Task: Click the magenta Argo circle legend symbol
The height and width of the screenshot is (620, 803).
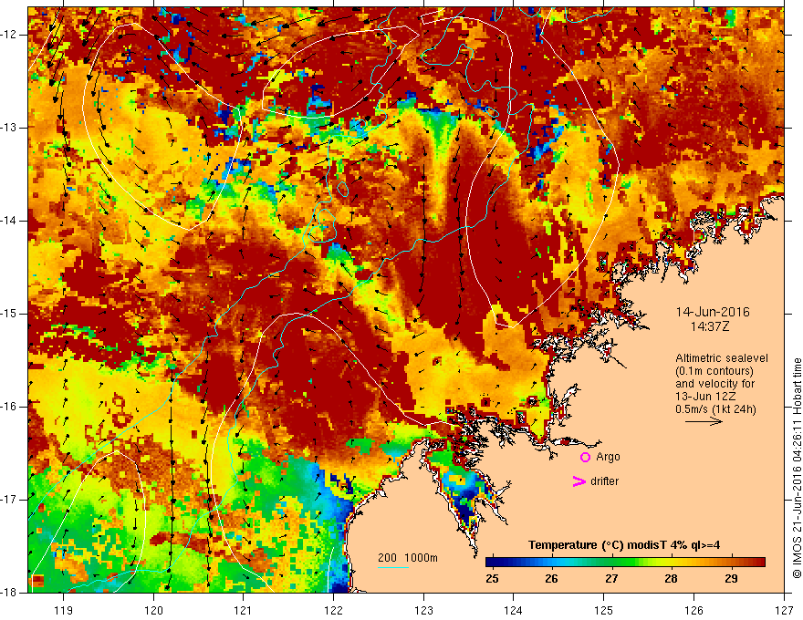Action: [585, 457]
